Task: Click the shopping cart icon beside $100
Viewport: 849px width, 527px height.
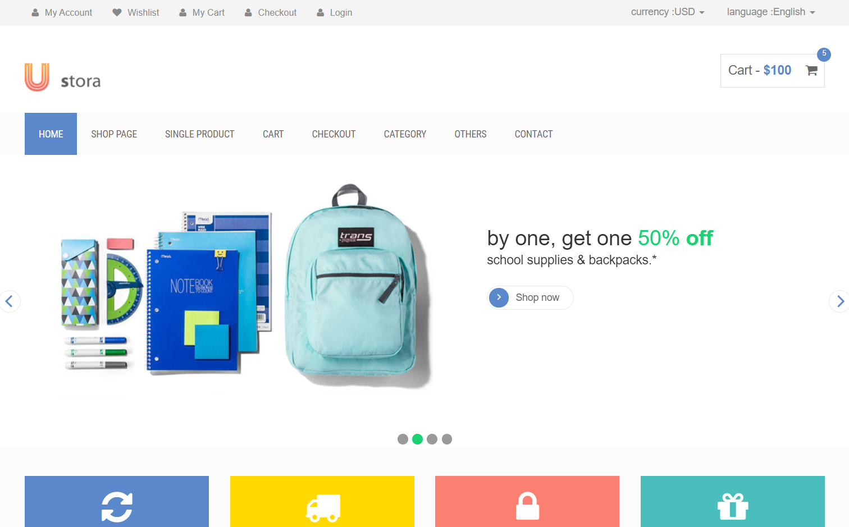Action: click(x=811, y=71)
